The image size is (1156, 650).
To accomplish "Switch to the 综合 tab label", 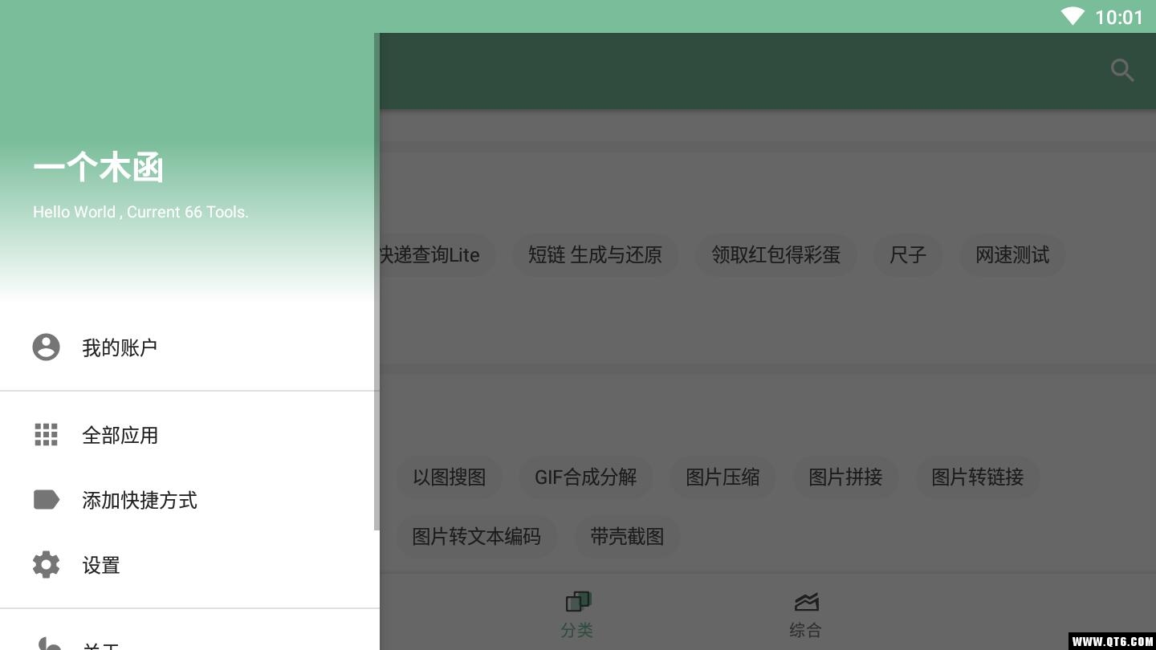I will [x=805, y=631].
